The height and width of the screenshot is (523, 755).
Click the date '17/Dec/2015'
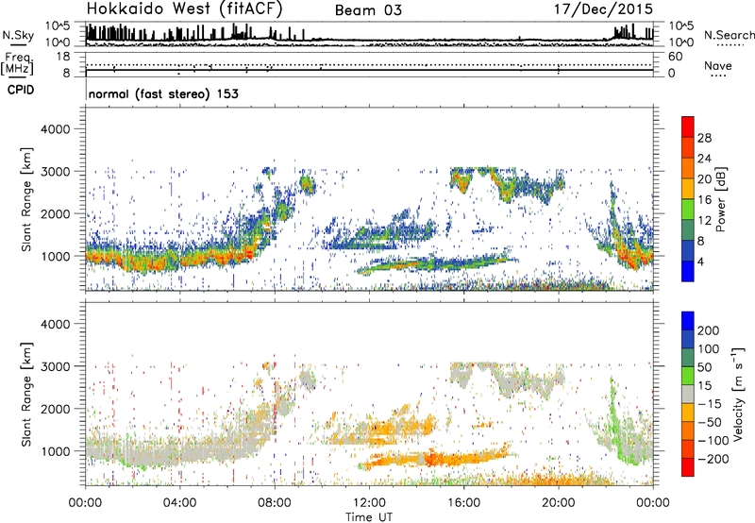[x=603, y=9]
